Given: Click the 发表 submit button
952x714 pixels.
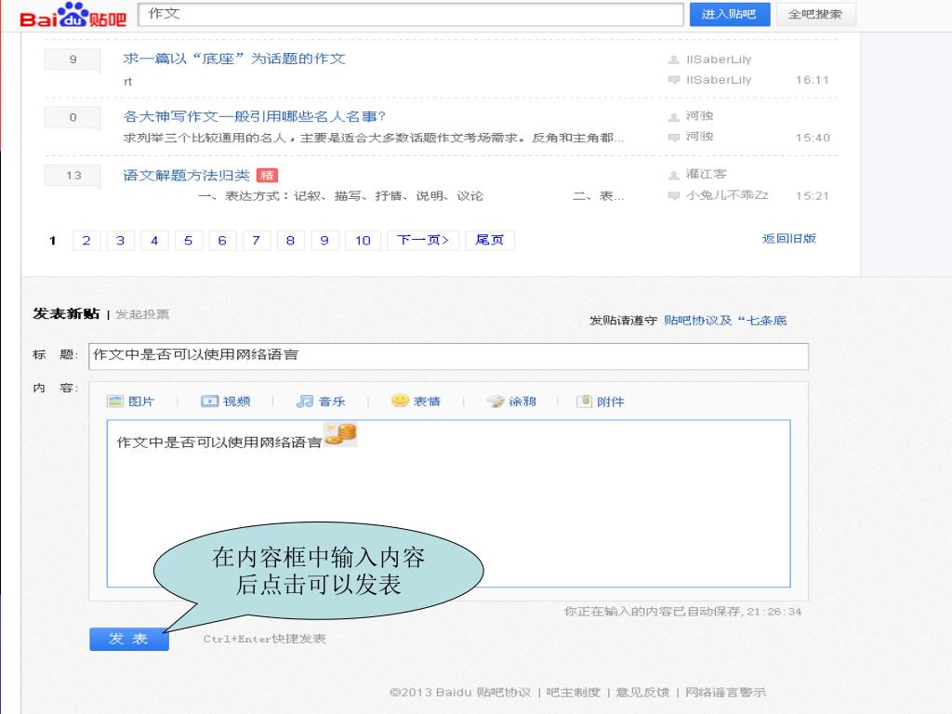Looking at the screenshot, I should tap(128, 639).
